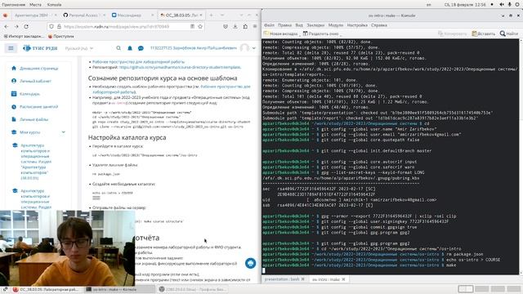Open Справка menu in Konsole
This screenshot has width=523, height=294.
[379, 25]
